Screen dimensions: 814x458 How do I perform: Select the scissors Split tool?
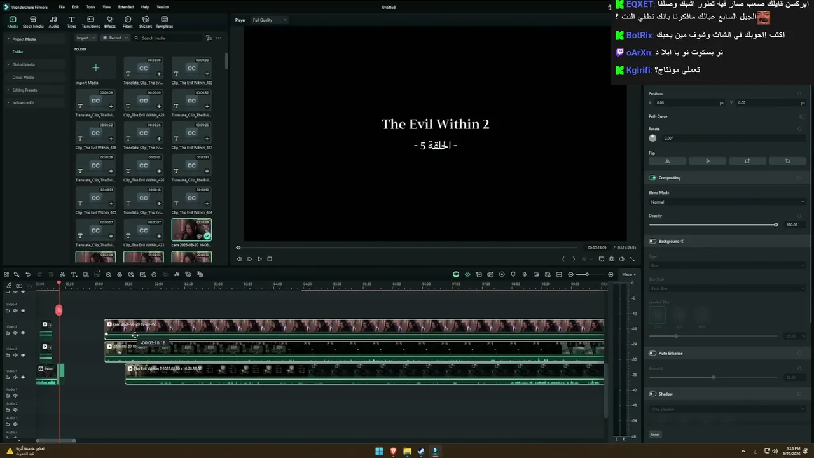click(x=62, y=274)
